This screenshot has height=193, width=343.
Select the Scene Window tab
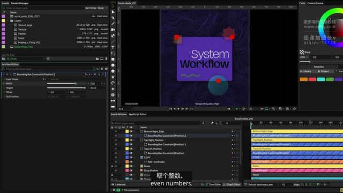click(x=118, y=114)
